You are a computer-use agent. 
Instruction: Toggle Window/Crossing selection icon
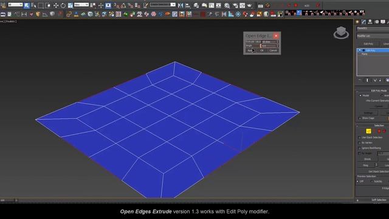click(48, 5)
